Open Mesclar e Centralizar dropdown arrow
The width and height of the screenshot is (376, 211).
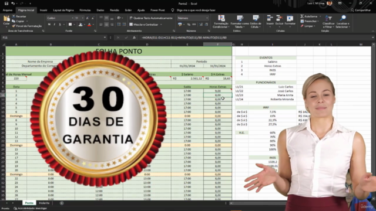coord(161,25)
